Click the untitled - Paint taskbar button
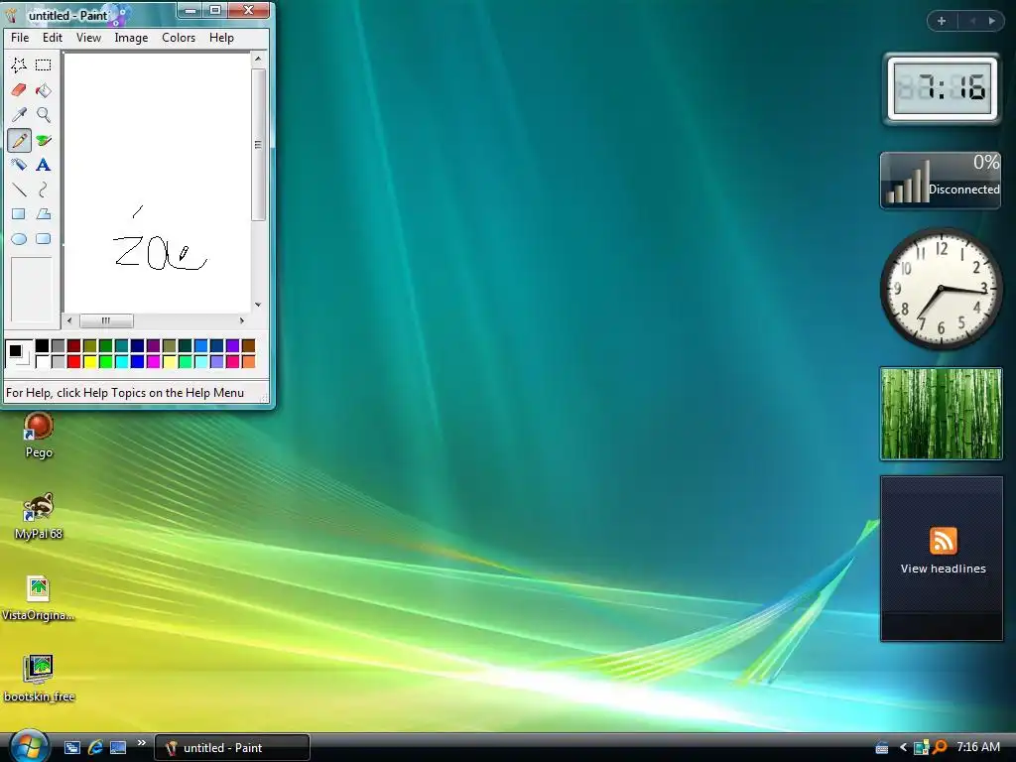Image resolution: width=1016 pixels, height=762 pixels. (232, 748)
